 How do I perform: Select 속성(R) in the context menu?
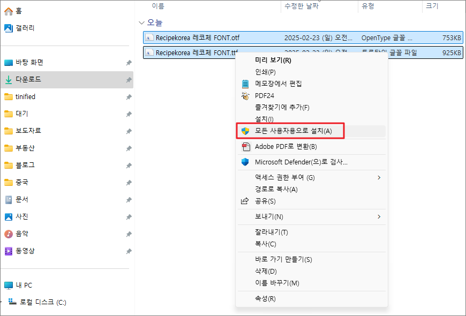click(x=265, y=298)
